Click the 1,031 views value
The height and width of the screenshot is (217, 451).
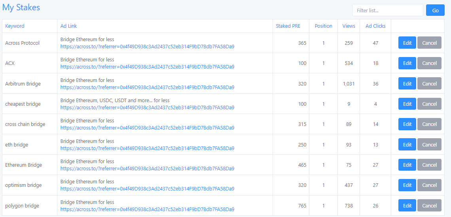click(x=349, y=84)
